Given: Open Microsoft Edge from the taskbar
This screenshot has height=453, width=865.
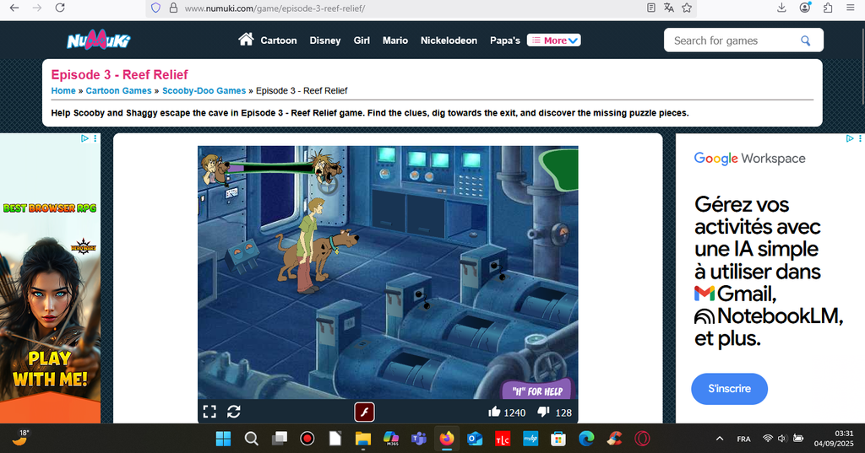Looking at the screenshot, I should tap(586, 439).
